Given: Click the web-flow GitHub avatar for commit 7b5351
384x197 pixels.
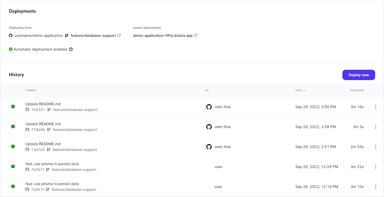Looking at the screenshot, I should 209,107.
